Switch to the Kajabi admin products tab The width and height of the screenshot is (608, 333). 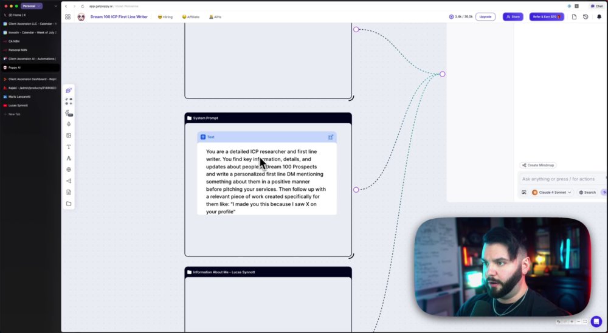click(30, 88)
